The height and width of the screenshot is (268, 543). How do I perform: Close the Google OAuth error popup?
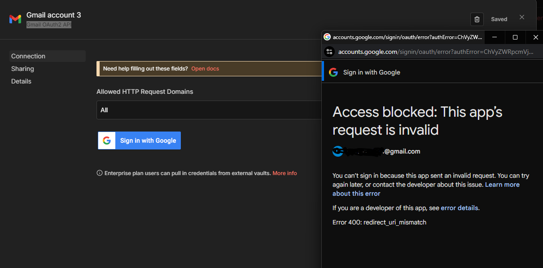coord(535,37)
